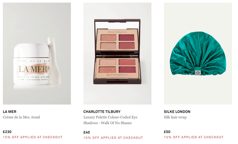The width and height of the screenshot is (238, 144).
Task: Click the 15% off text under Charlotte Tilbury
Action: click(x=113, y=138)
